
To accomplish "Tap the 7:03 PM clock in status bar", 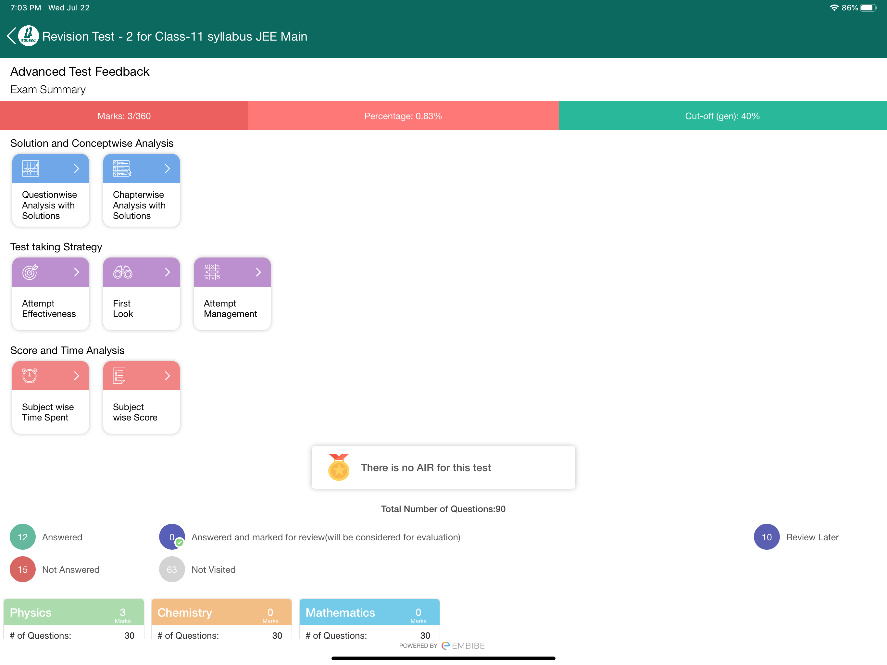I will (x=26, y=7).
